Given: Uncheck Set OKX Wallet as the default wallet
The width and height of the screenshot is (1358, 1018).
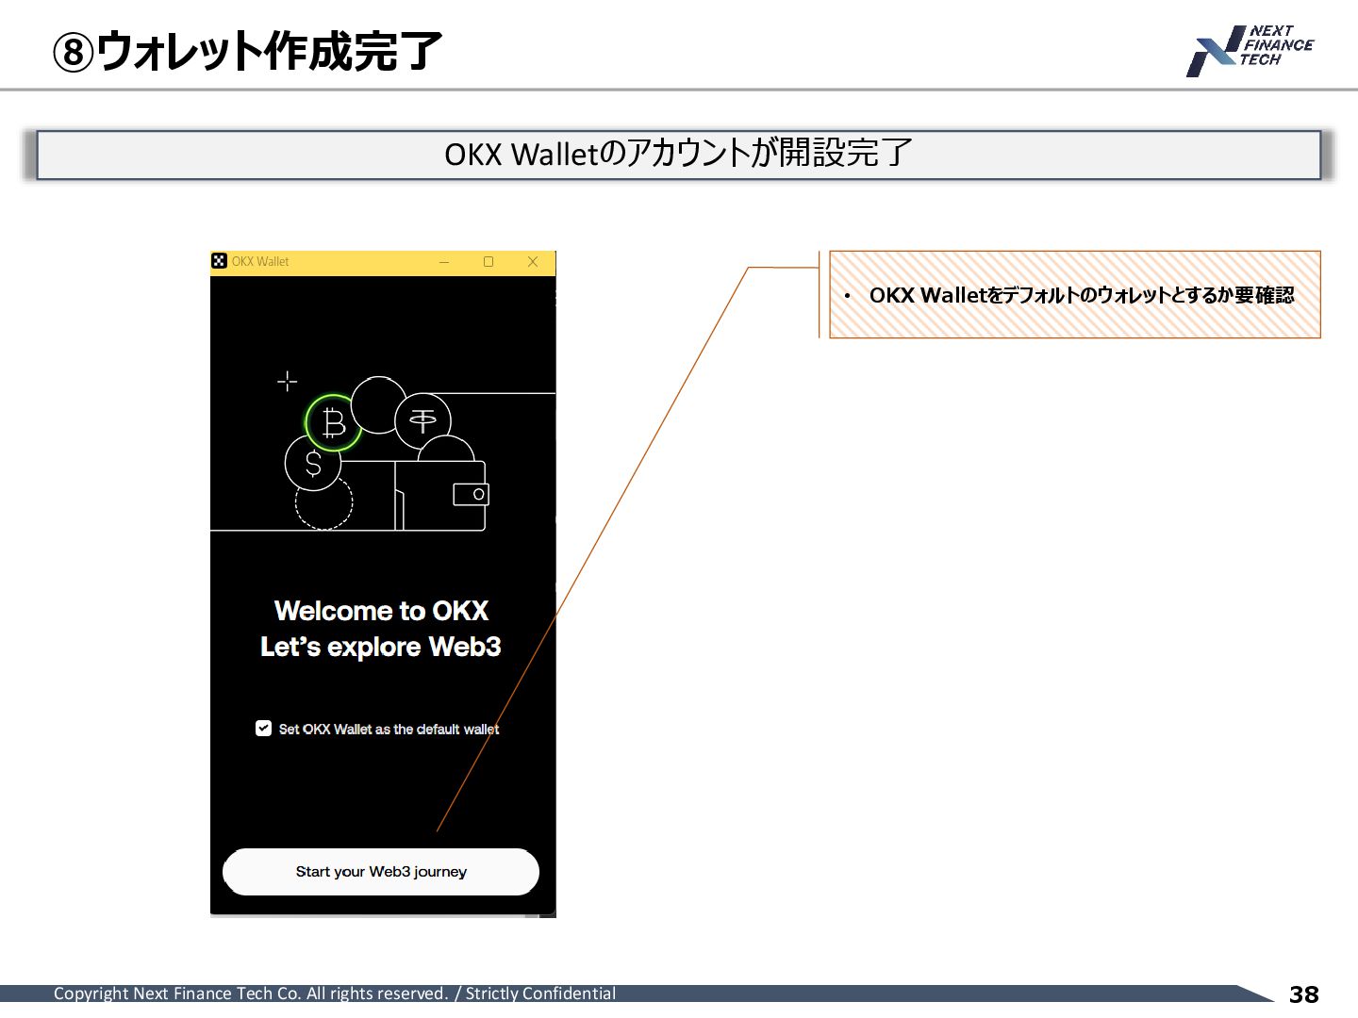Looking at the screenshot, I should pyautogui.click(x=263, y=728).
